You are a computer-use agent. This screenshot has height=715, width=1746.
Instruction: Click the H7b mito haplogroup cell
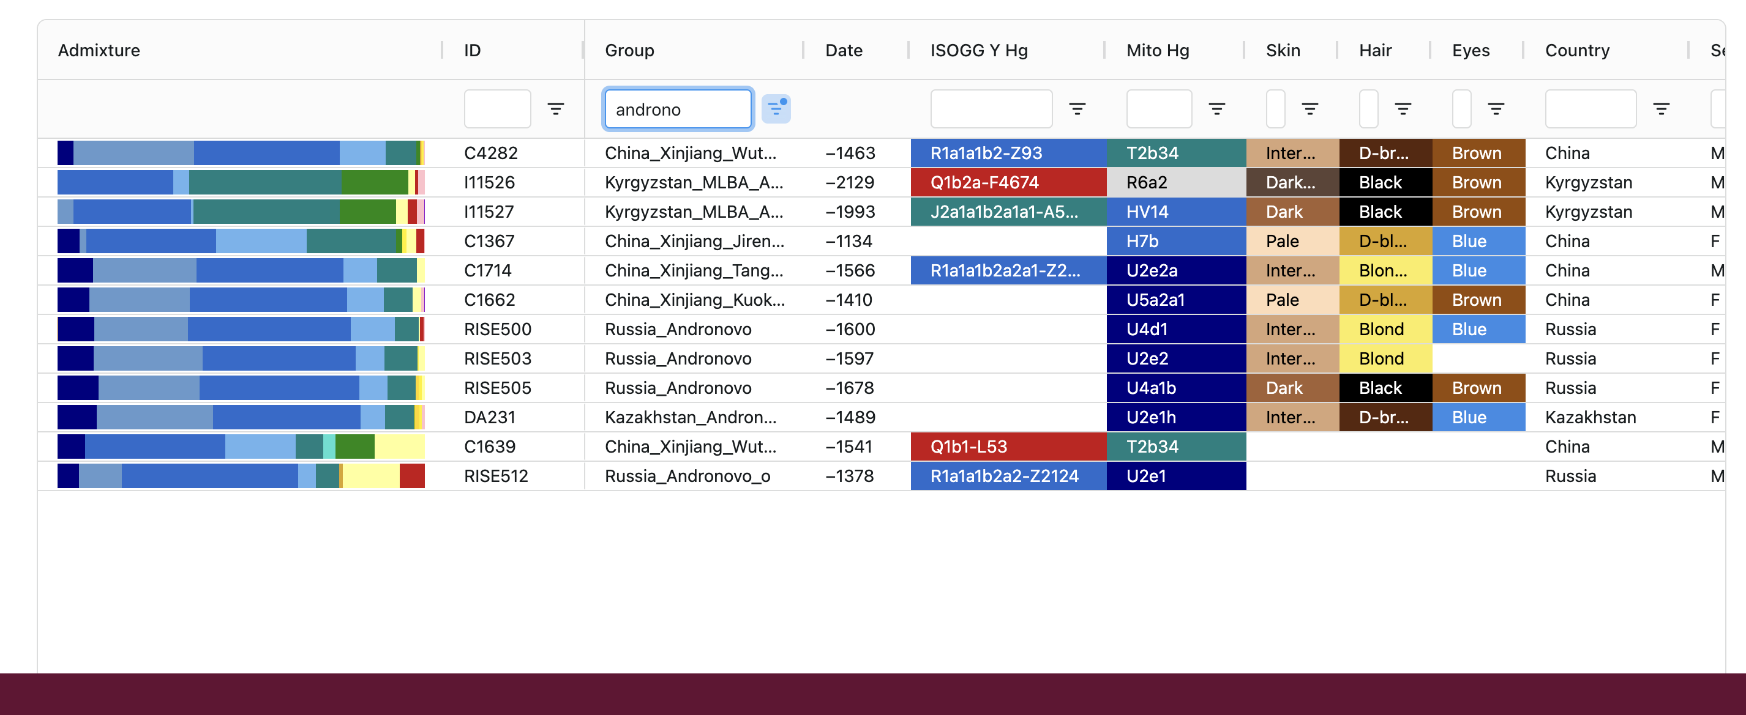pyautogui.click(x=1177, y=241)
